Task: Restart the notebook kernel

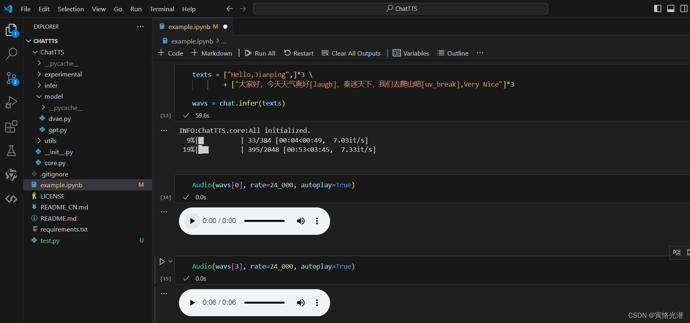Action: coord(299,53)
